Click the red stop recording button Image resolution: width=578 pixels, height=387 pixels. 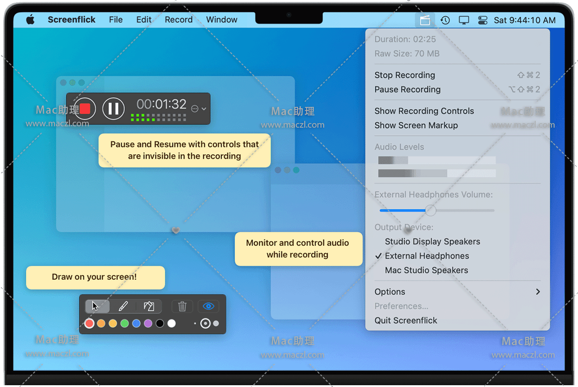pyautogui.click(x=85, y=109)
